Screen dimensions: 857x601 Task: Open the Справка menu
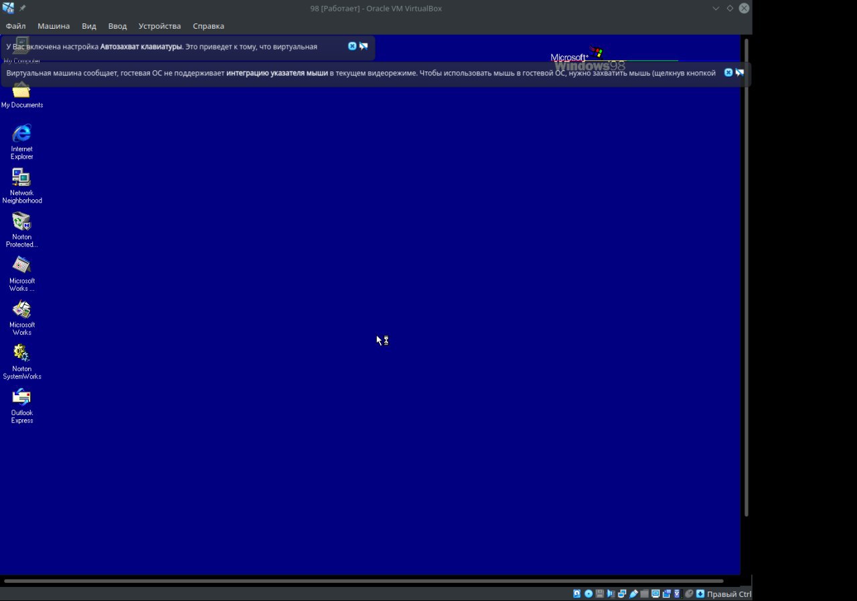click(208, 26)
